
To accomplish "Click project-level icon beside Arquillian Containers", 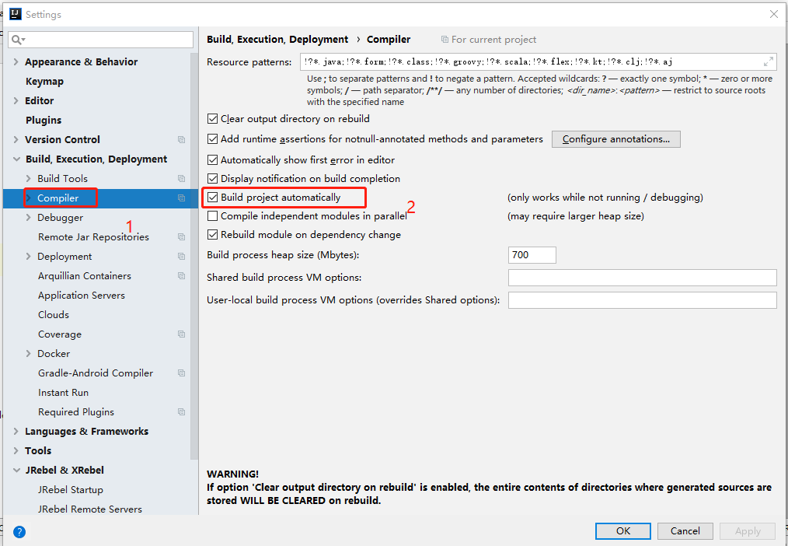I will coord(181,276).
